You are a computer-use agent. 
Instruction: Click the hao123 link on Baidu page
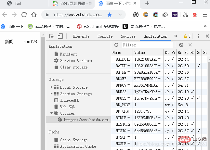(30, 42)
